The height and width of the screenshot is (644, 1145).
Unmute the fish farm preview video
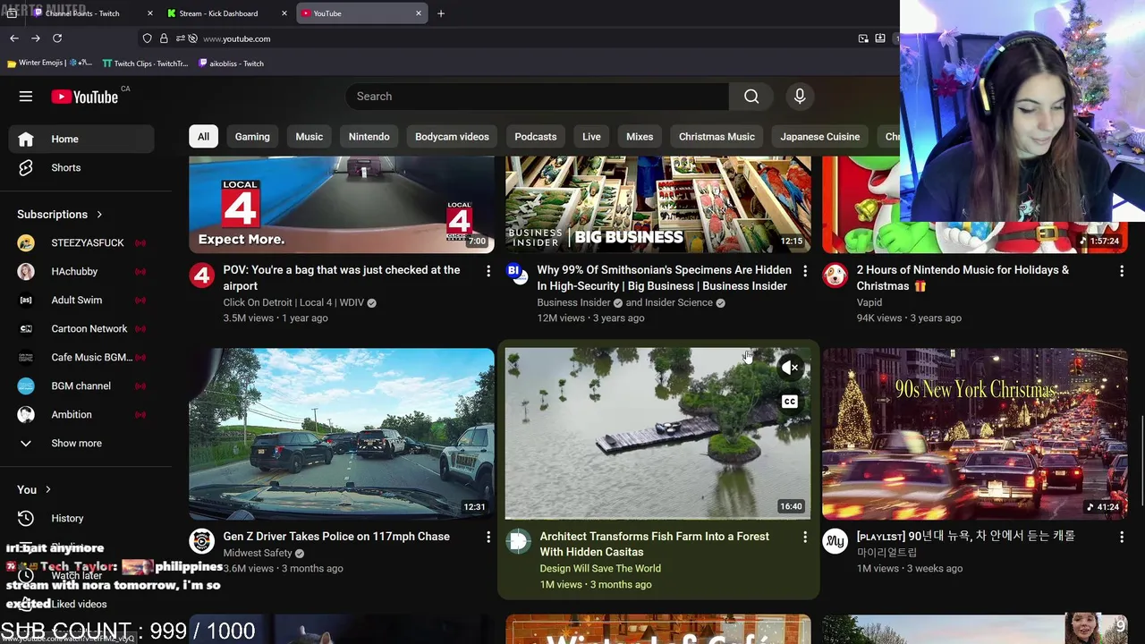790,368
